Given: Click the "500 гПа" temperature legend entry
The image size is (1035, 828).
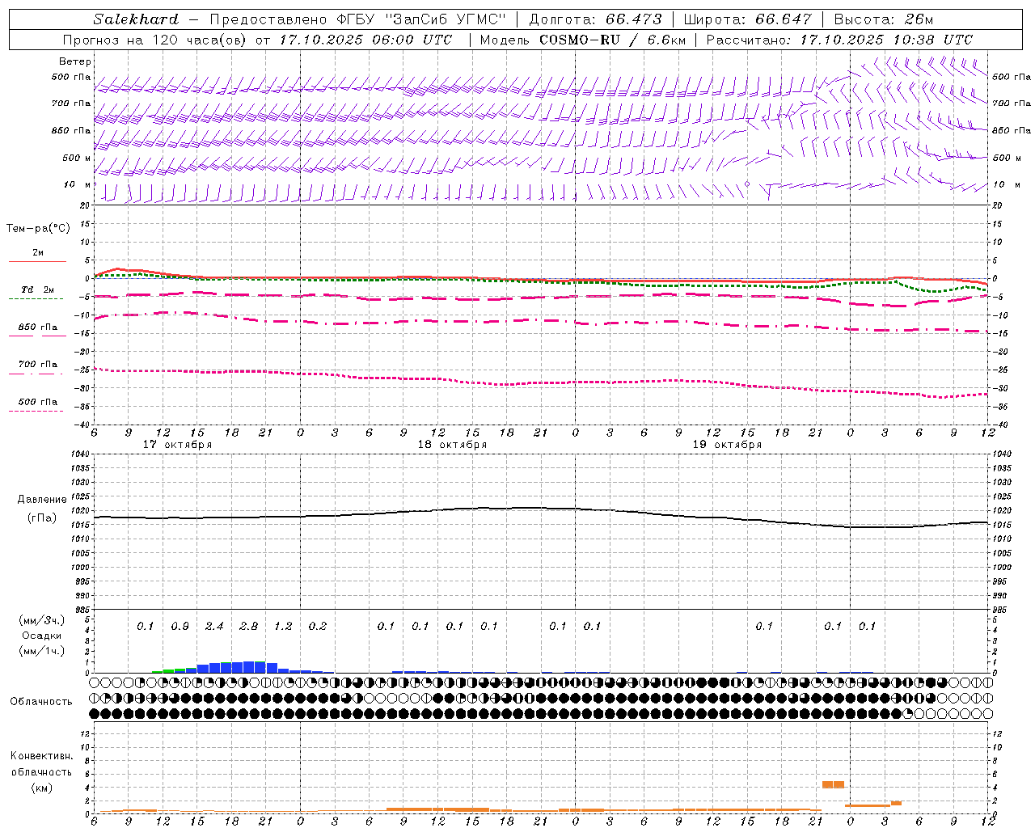Looking at the screenshot, I should click(x=38, y=402).
